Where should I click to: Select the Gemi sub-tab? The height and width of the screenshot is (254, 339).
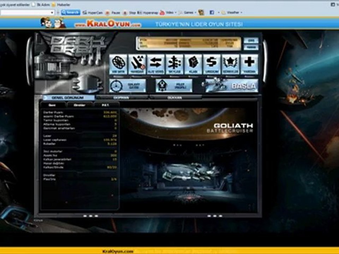coord(53,105)
